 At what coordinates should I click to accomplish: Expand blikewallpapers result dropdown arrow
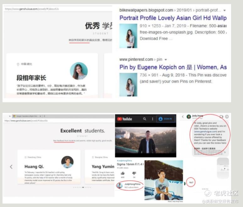[224, 11]
